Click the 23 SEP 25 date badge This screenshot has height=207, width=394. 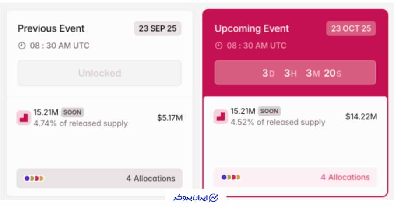(158, 28)
